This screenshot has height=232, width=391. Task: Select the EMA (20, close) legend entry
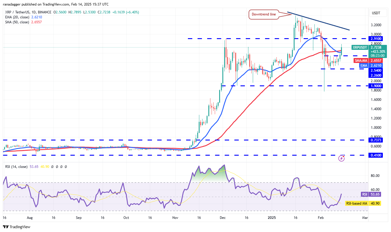coord(18,17)
